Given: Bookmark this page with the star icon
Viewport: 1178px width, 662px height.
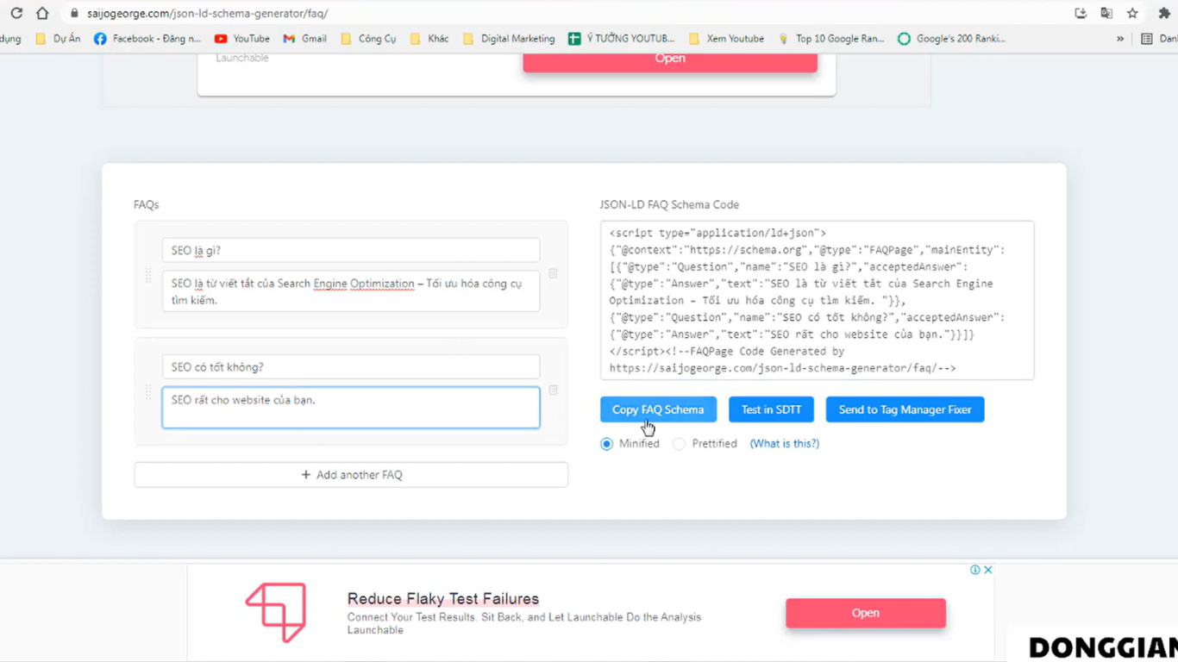Looking at the screenshot, I should pos(1132,13).
